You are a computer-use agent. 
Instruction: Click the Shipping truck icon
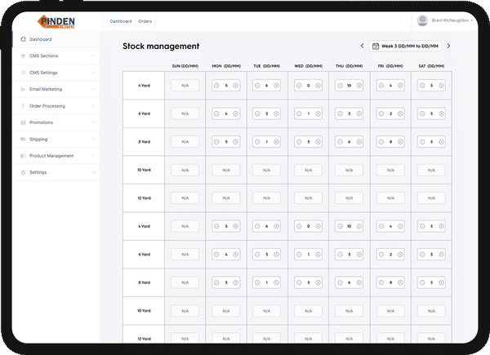coord(23,140)
